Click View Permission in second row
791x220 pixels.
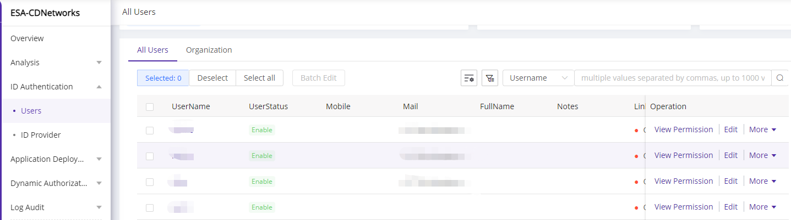pos(683,155)
